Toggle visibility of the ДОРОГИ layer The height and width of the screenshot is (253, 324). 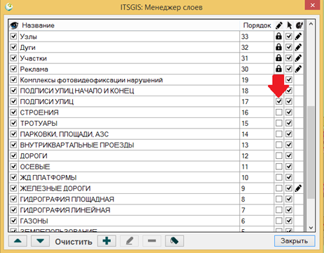pos(13,155)
